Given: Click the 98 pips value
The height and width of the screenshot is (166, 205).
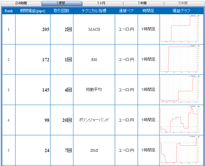Looking at the screenshot, I should point(47,120).
